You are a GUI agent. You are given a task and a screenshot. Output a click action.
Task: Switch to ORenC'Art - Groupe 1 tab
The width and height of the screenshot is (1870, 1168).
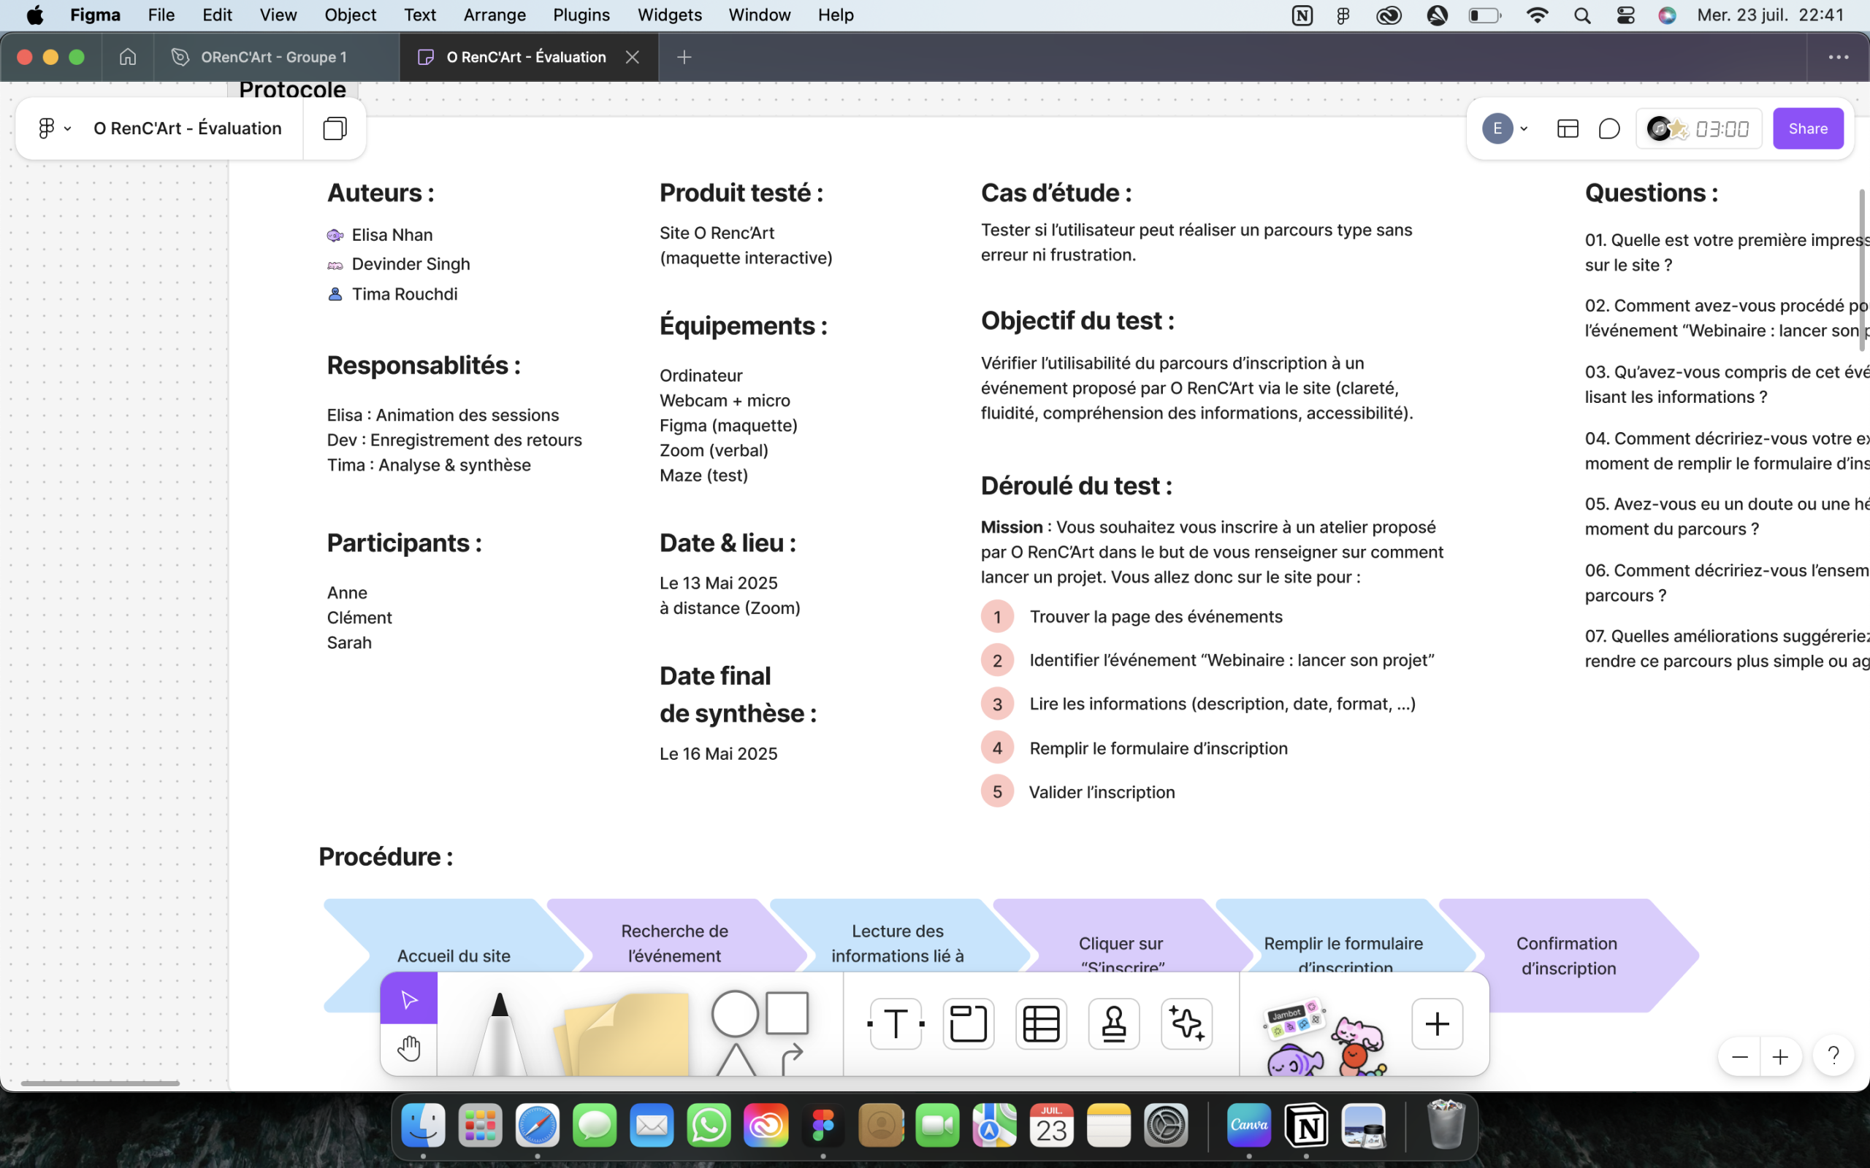tap(273, 57)
